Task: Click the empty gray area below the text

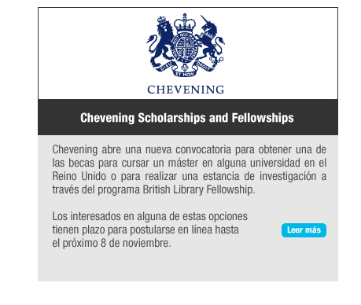Action: (x=188, y=266)
